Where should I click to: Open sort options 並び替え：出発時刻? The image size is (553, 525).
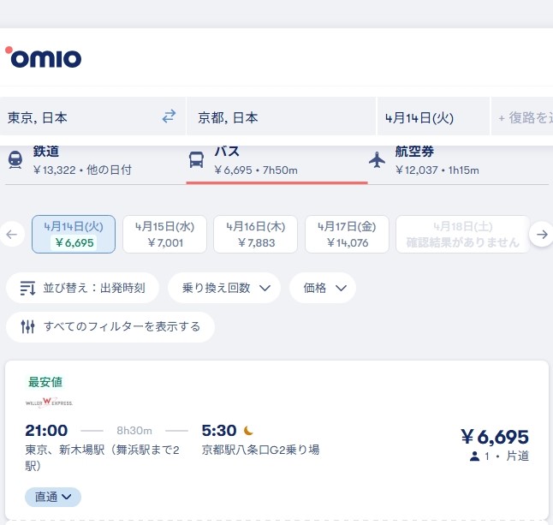coord(82,288)
